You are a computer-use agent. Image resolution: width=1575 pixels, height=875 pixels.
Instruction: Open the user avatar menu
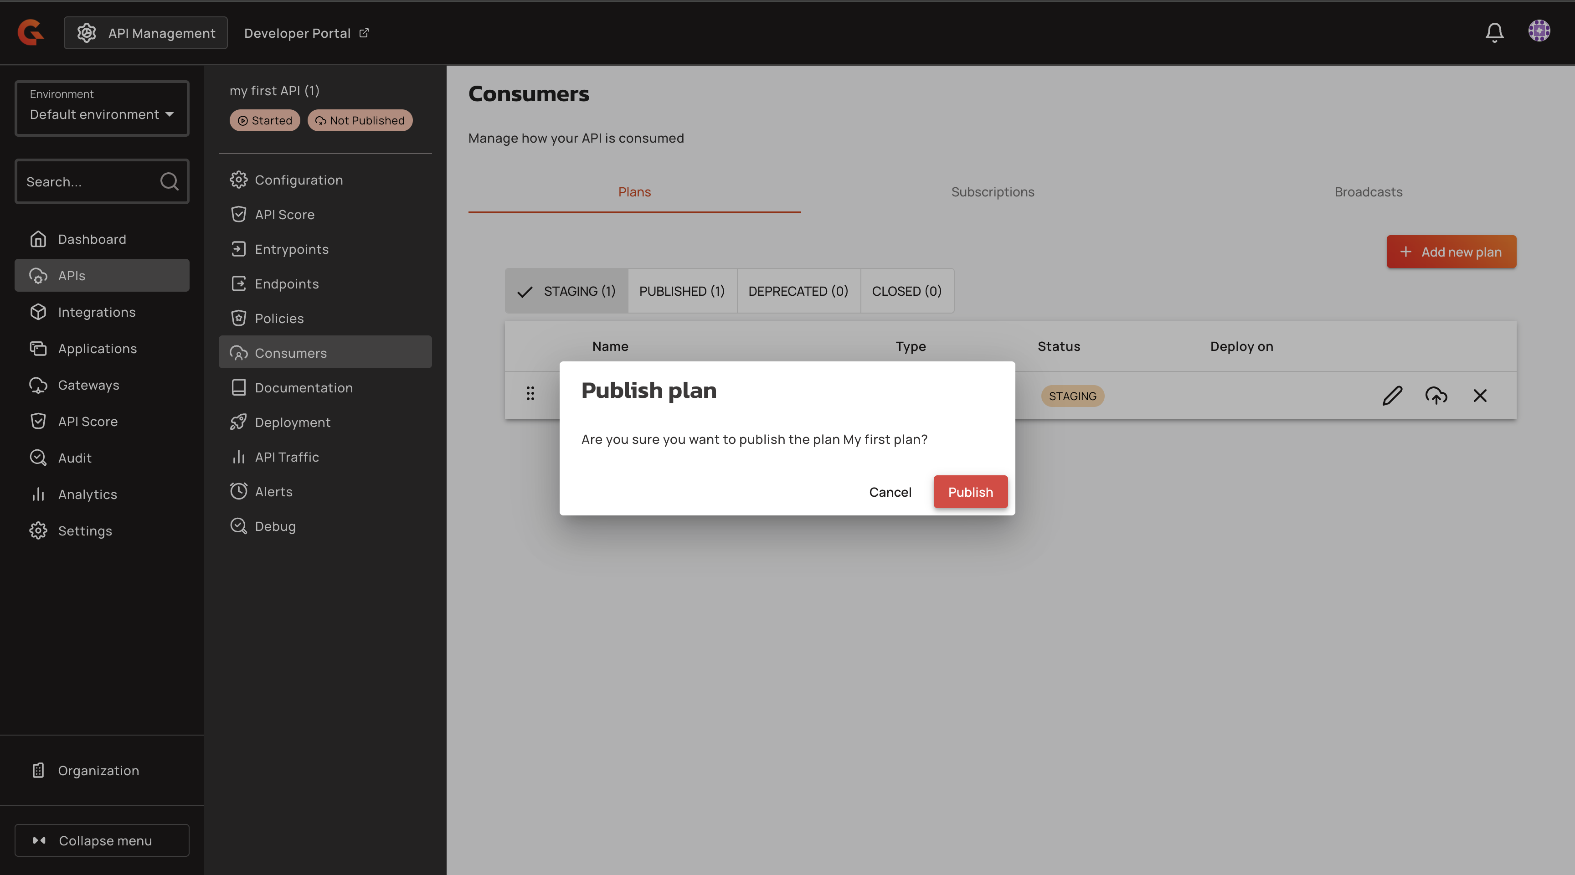[1539, 31]
